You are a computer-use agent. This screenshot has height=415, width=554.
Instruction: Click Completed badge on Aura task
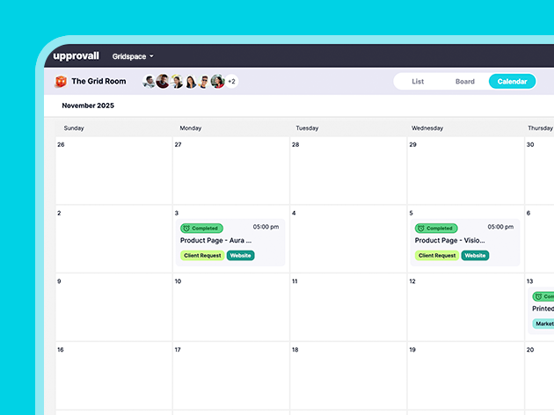coord(201,229)
